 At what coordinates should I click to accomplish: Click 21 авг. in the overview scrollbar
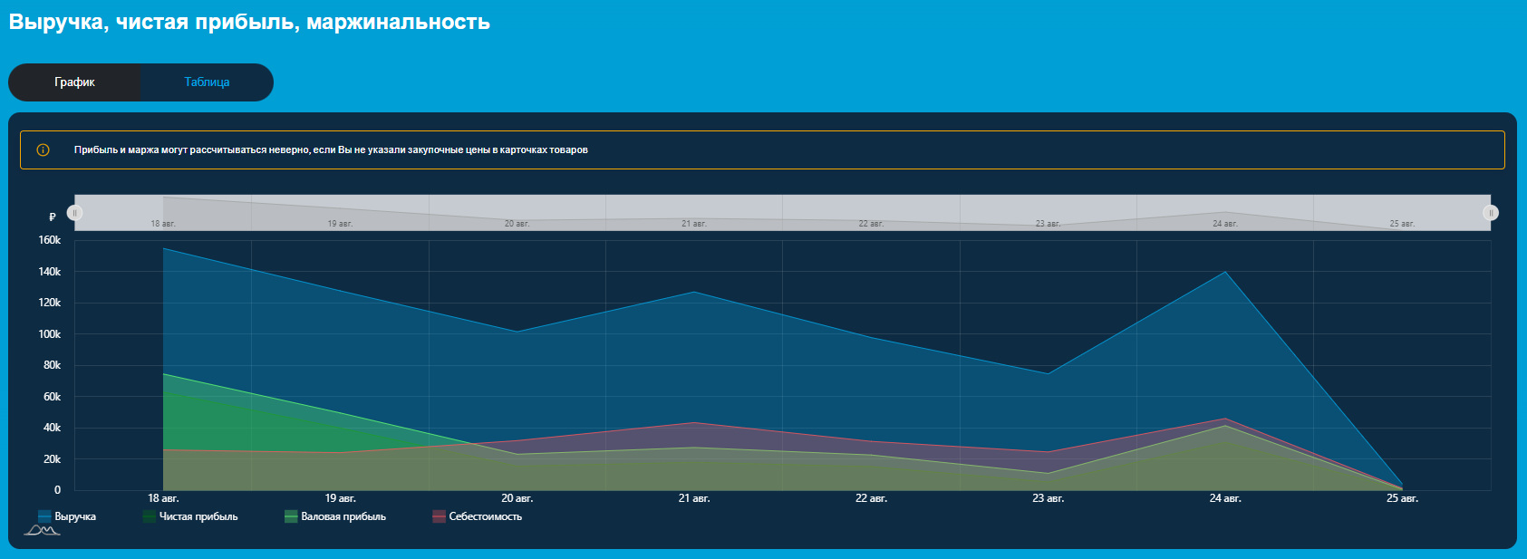(x=693, y=223)
